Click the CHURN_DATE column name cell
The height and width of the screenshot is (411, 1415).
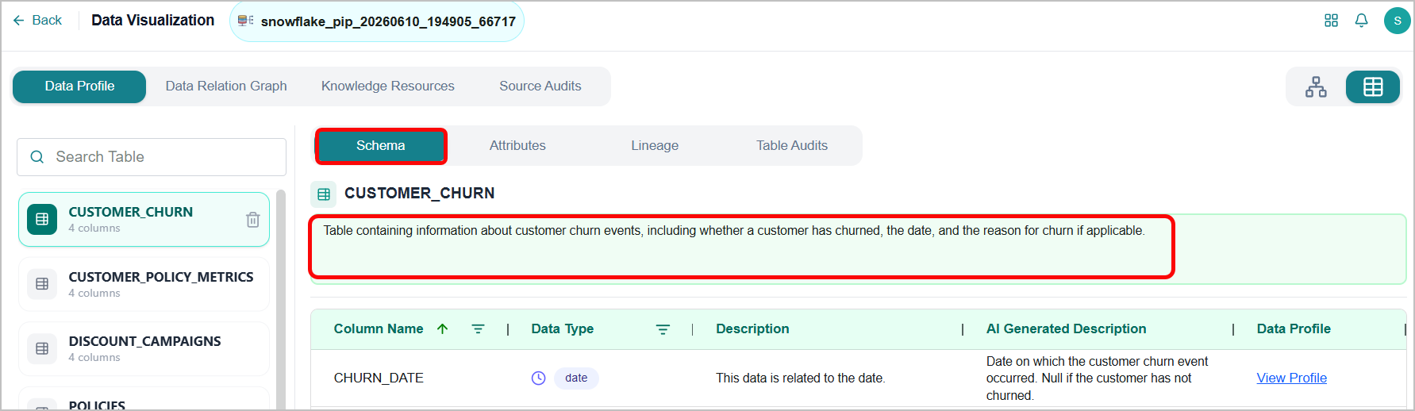point(379,378)
